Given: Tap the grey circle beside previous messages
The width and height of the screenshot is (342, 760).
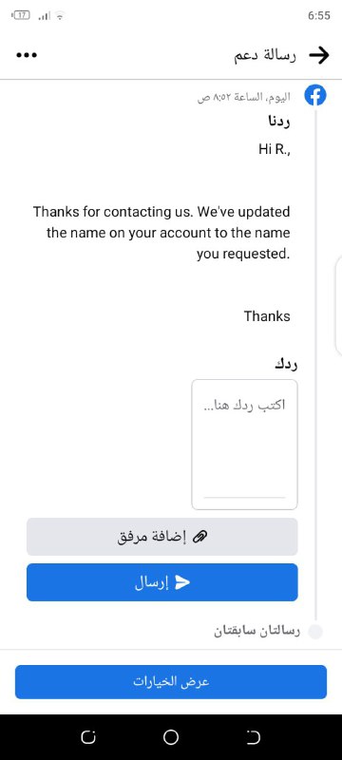Looking at the screenshot, I should pos(315,632).
